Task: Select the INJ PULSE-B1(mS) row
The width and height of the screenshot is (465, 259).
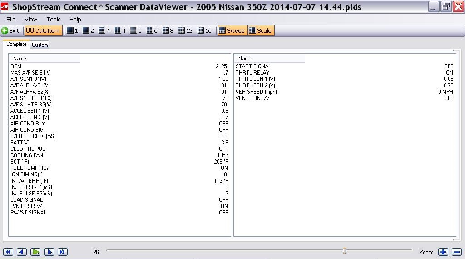Action: (x=119, y=187)
